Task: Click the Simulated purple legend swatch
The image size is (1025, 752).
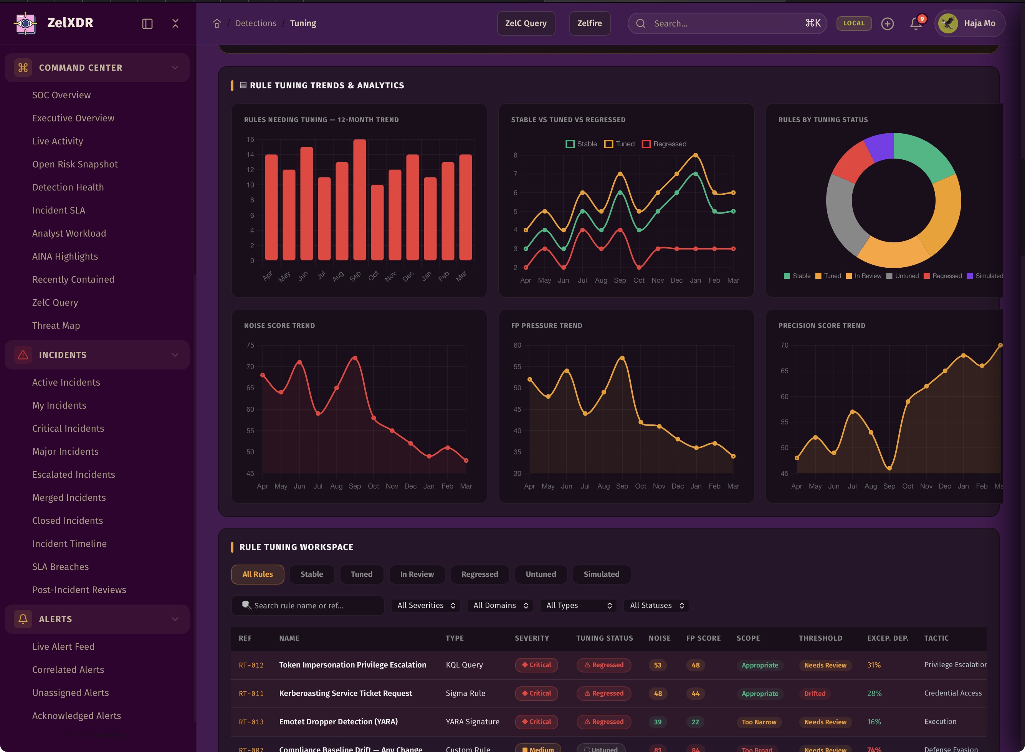Action: coord(969,276)
